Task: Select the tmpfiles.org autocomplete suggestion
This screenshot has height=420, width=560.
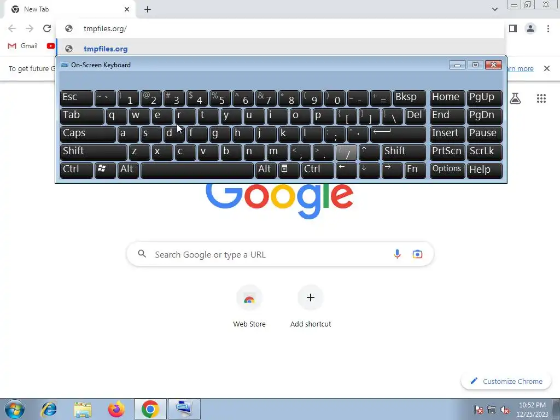Action: 281,49
